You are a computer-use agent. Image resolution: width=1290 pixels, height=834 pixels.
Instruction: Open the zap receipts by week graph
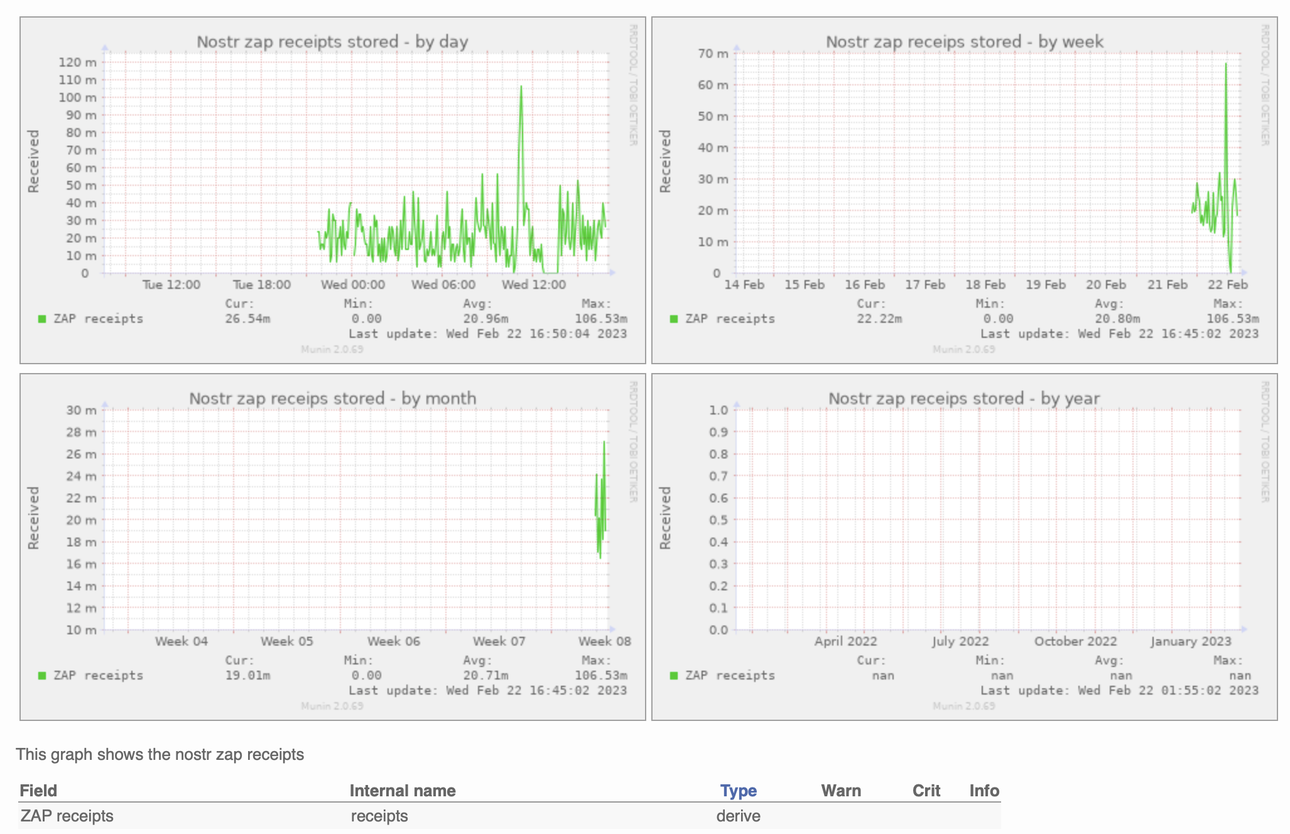click(x=965, y=190)
